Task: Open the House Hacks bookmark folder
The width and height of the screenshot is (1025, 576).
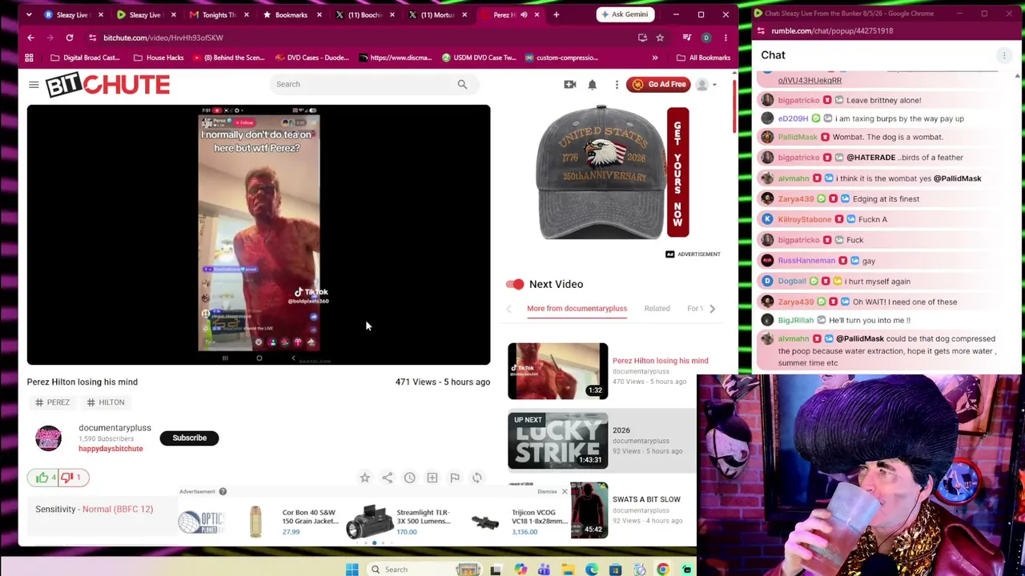Action: (x=158, y=58)
